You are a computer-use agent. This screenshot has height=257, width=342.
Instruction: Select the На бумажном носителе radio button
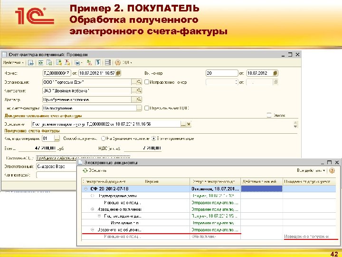click(104, 138)
